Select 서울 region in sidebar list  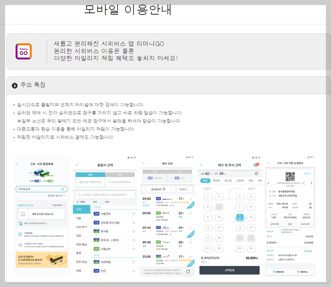(x=78, y=218)
